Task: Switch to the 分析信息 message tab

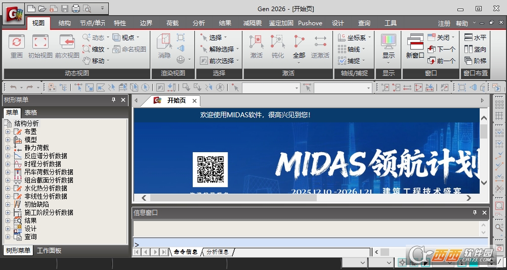Action: pyautogui.click(x=218, y=252)
